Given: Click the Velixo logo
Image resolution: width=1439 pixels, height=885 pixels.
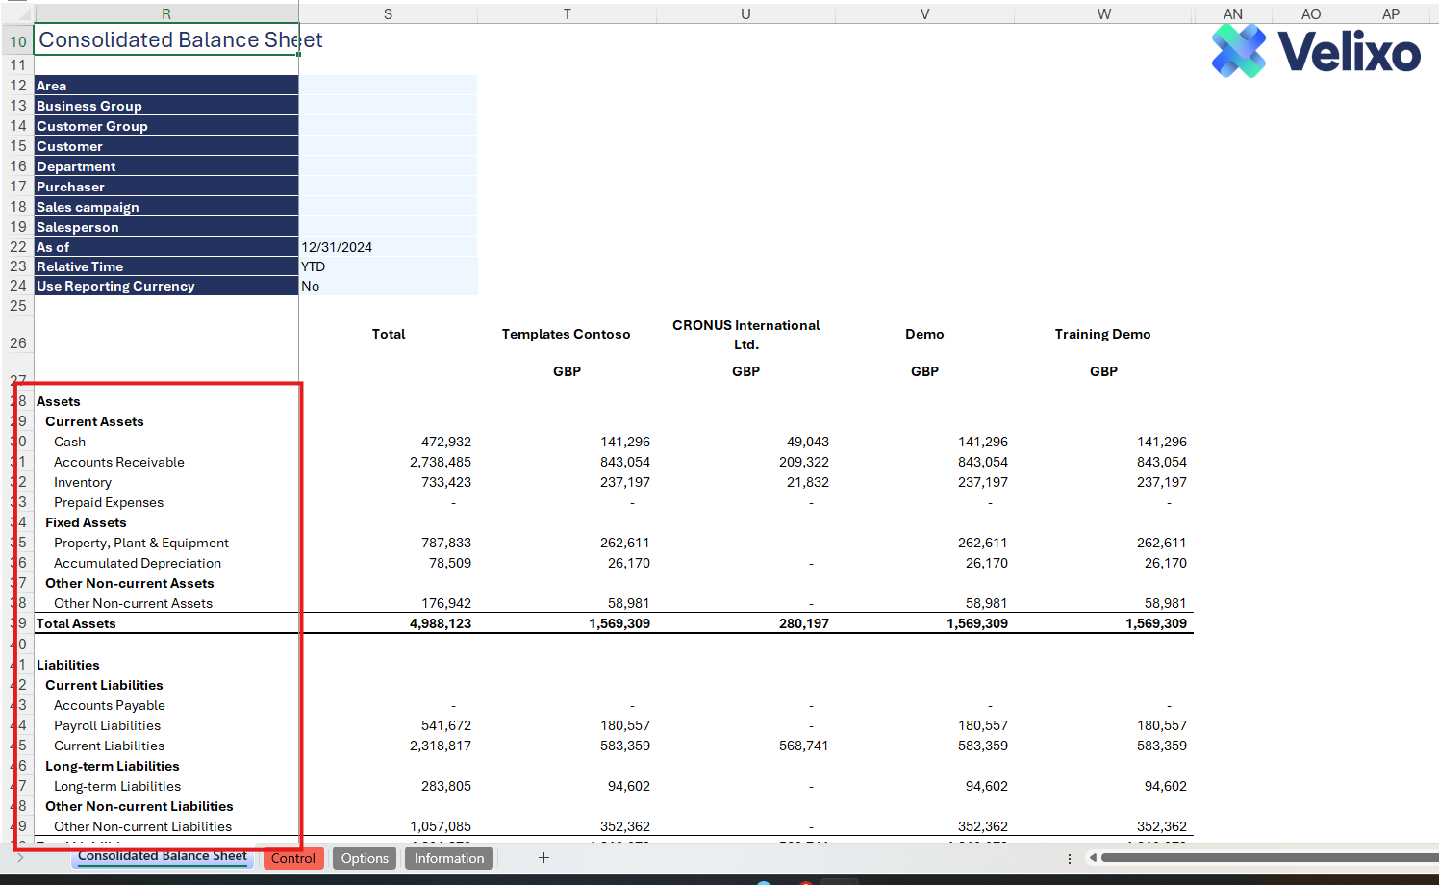Looking at the screenshot, I should pos(1315,51).
